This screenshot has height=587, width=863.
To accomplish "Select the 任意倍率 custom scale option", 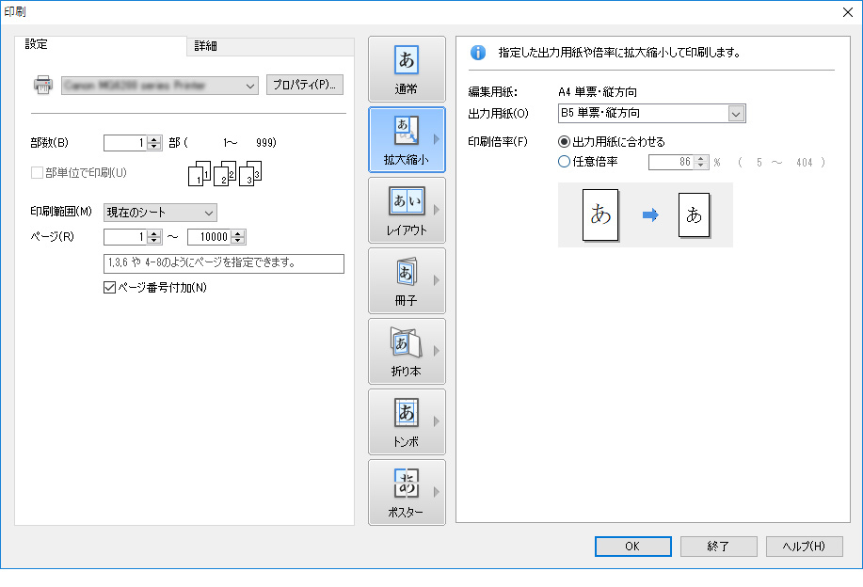I will [565, 162].
